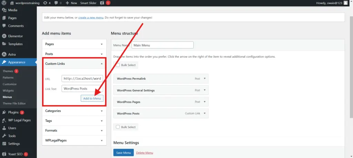Click the Tools wrench icon in the sidebar
The height and width of the screenshot is (158, 353).
point(4,136)
